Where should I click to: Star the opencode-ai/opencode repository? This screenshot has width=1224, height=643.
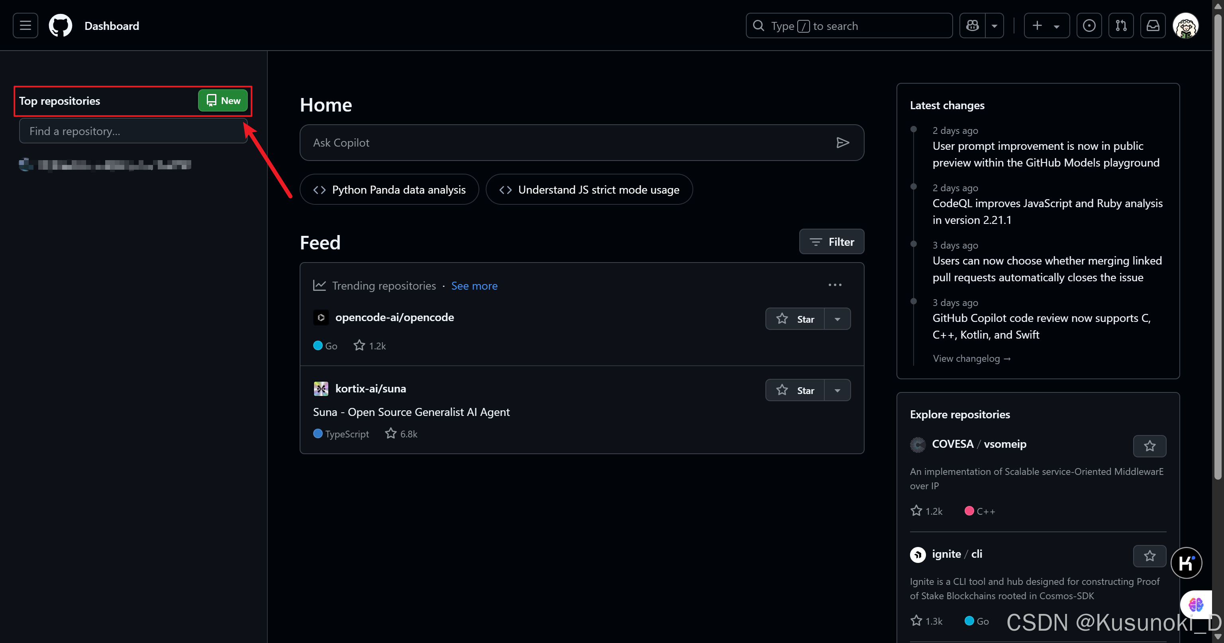pyautogui.click(x=795, y=319)
